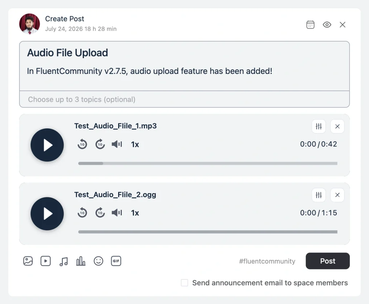Open audio settings for Test_Audio_Flile_2.ogg
This screenshot has height=304, width=369.
point(319,195)
